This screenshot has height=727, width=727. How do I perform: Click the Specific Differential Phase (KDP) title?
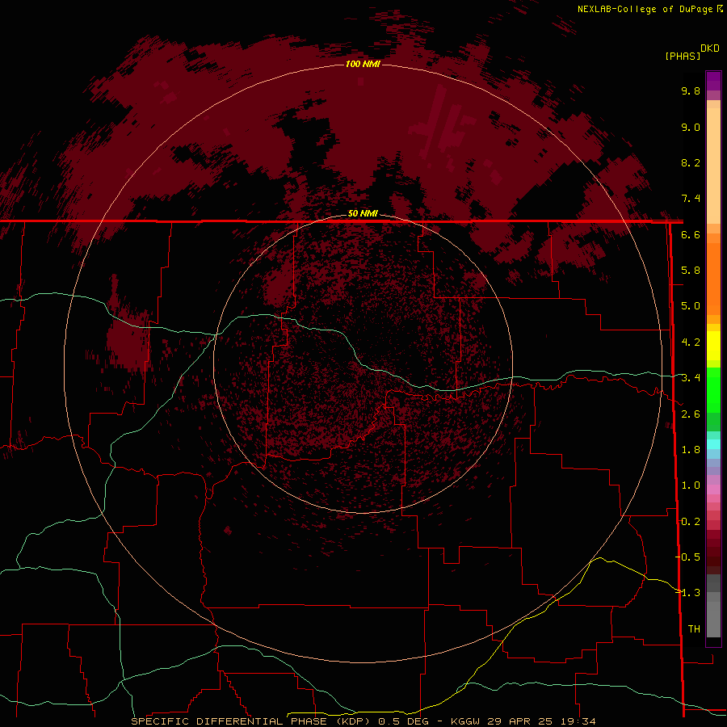click(x=250, y=721)
